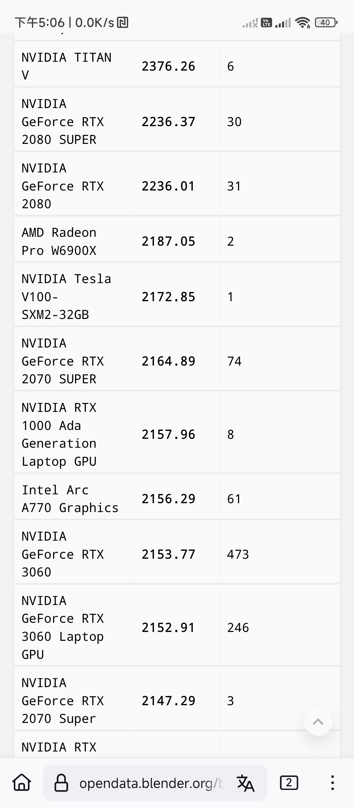Tap the browser home icon

pyautogui.click(x=22, y=782)
